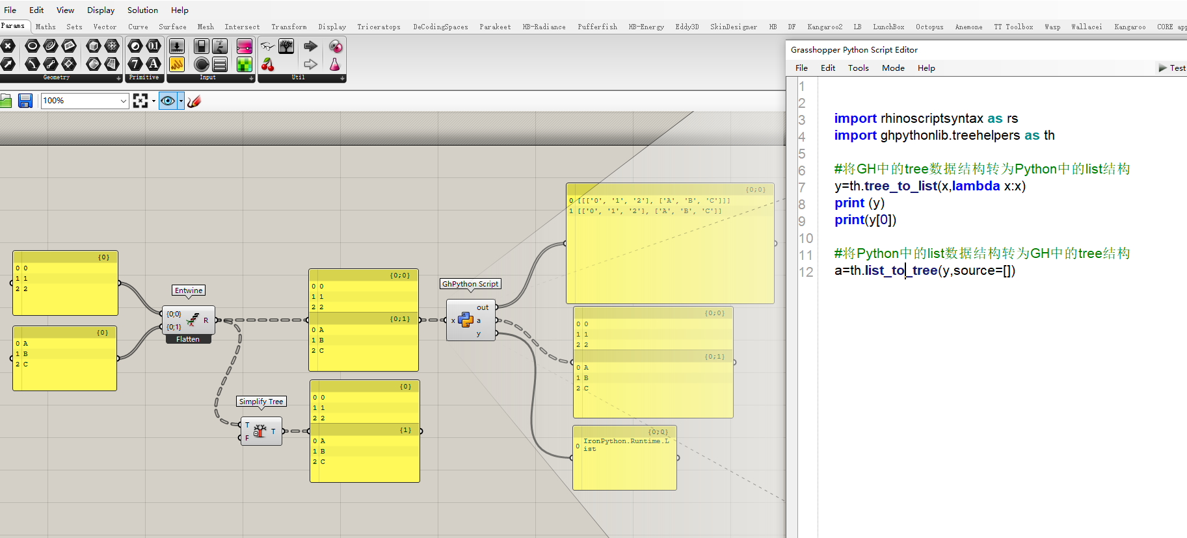Click the import rhinoscriptsyntax line

[x=926, y=118]
